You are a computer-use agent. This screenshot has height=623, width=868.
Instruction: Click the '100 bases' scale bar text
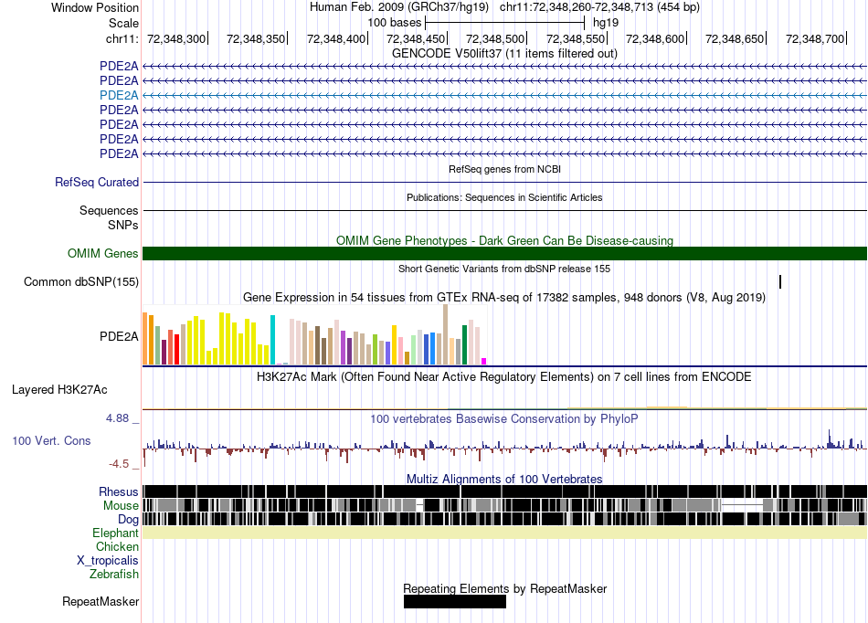click(394, 23)
